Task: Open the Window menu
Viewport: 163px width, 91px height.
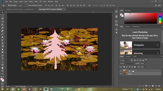Action: pos(50,2)
